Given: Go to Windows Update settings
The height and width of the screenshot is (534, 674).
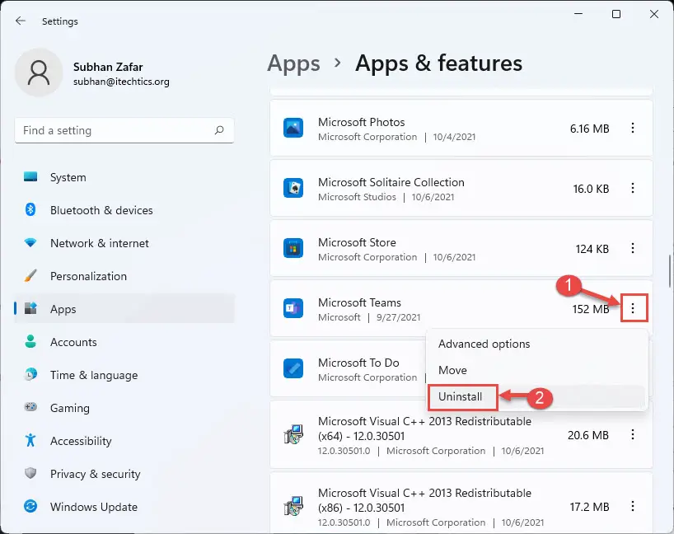Looking at the screenshot, I should tap(124, 507).
